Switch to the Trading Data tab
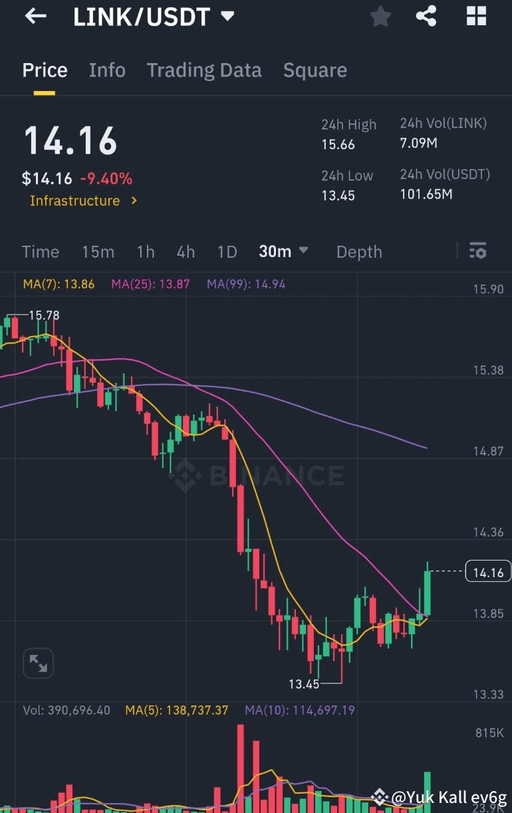The height and width of the screenshot is (813, 512). (x=204, y=70)
